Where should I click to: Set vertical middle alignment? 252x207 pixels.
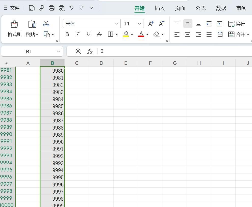[188, 24]
